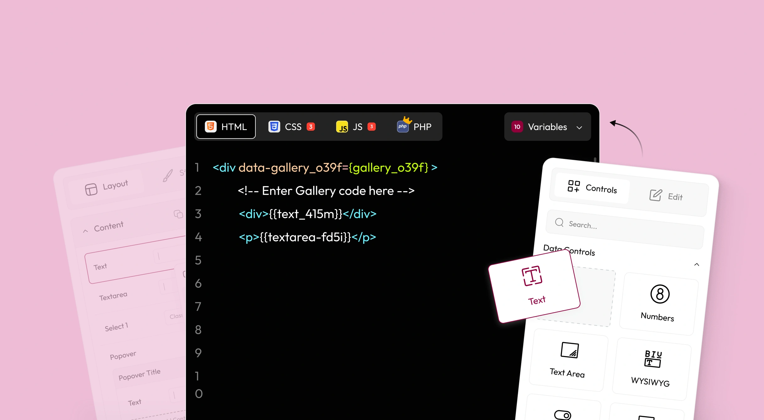The height and width of the screenshot is (420, 764).
Task: Click the JS badge showing 3
Action: click(x=372, y=127)
